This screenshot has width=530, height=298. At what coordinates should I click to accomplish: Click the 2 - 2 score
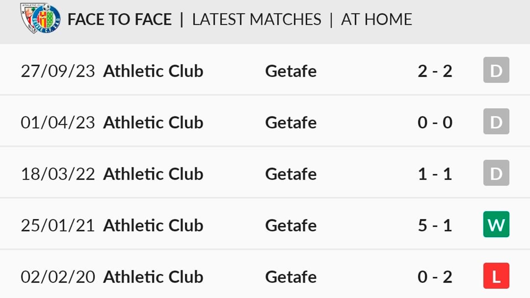[435, 71]
